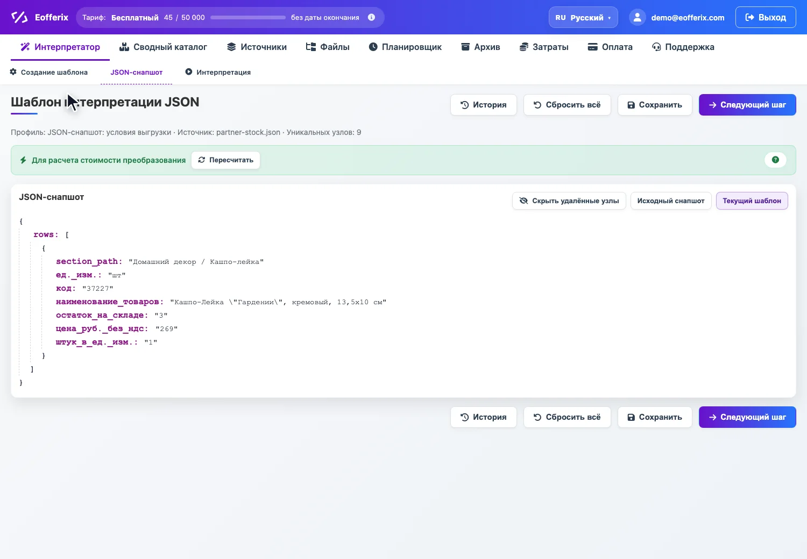Image resolution: width=807 pixels, height=559 pixels.
Task: Click the tariff info icon
Action: (371, 17)
